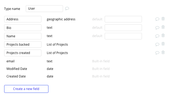This screenshot has height=97, width=169.
Task: Open comment bubble for Projects backed
Action: pos(157,44)
